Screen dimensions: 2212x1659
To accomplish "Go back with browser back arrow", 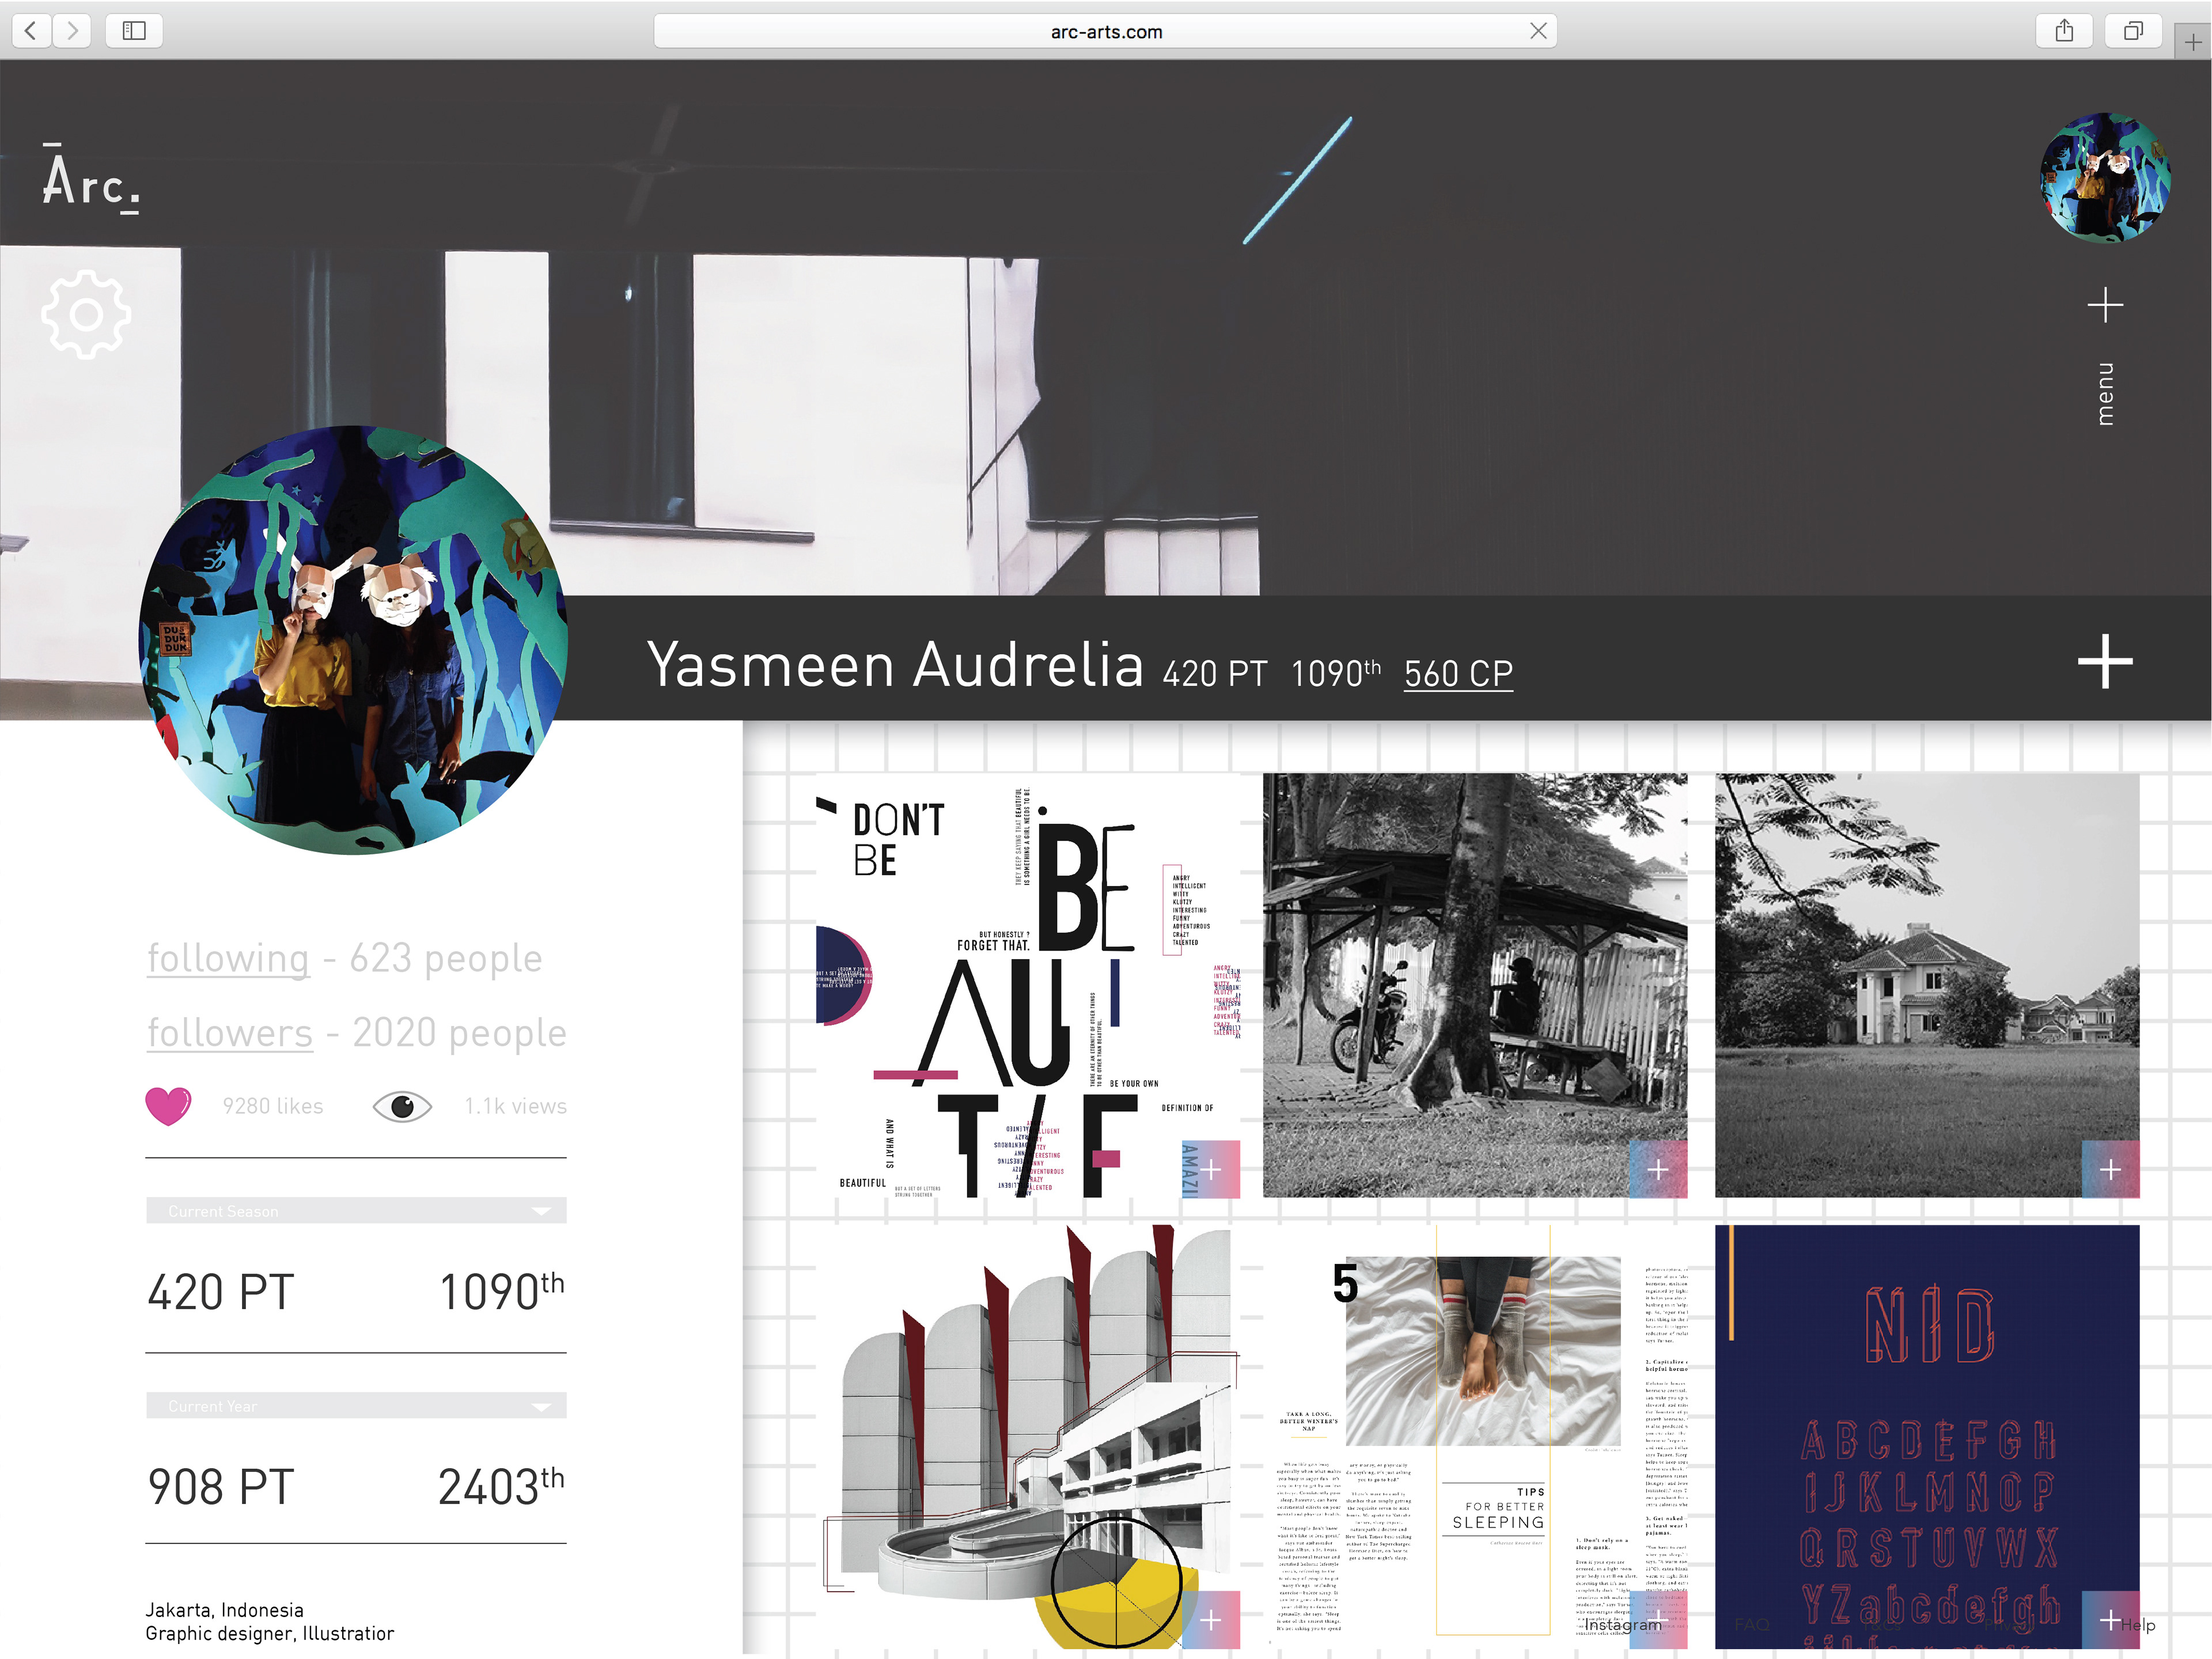I will tap(31, 31).
